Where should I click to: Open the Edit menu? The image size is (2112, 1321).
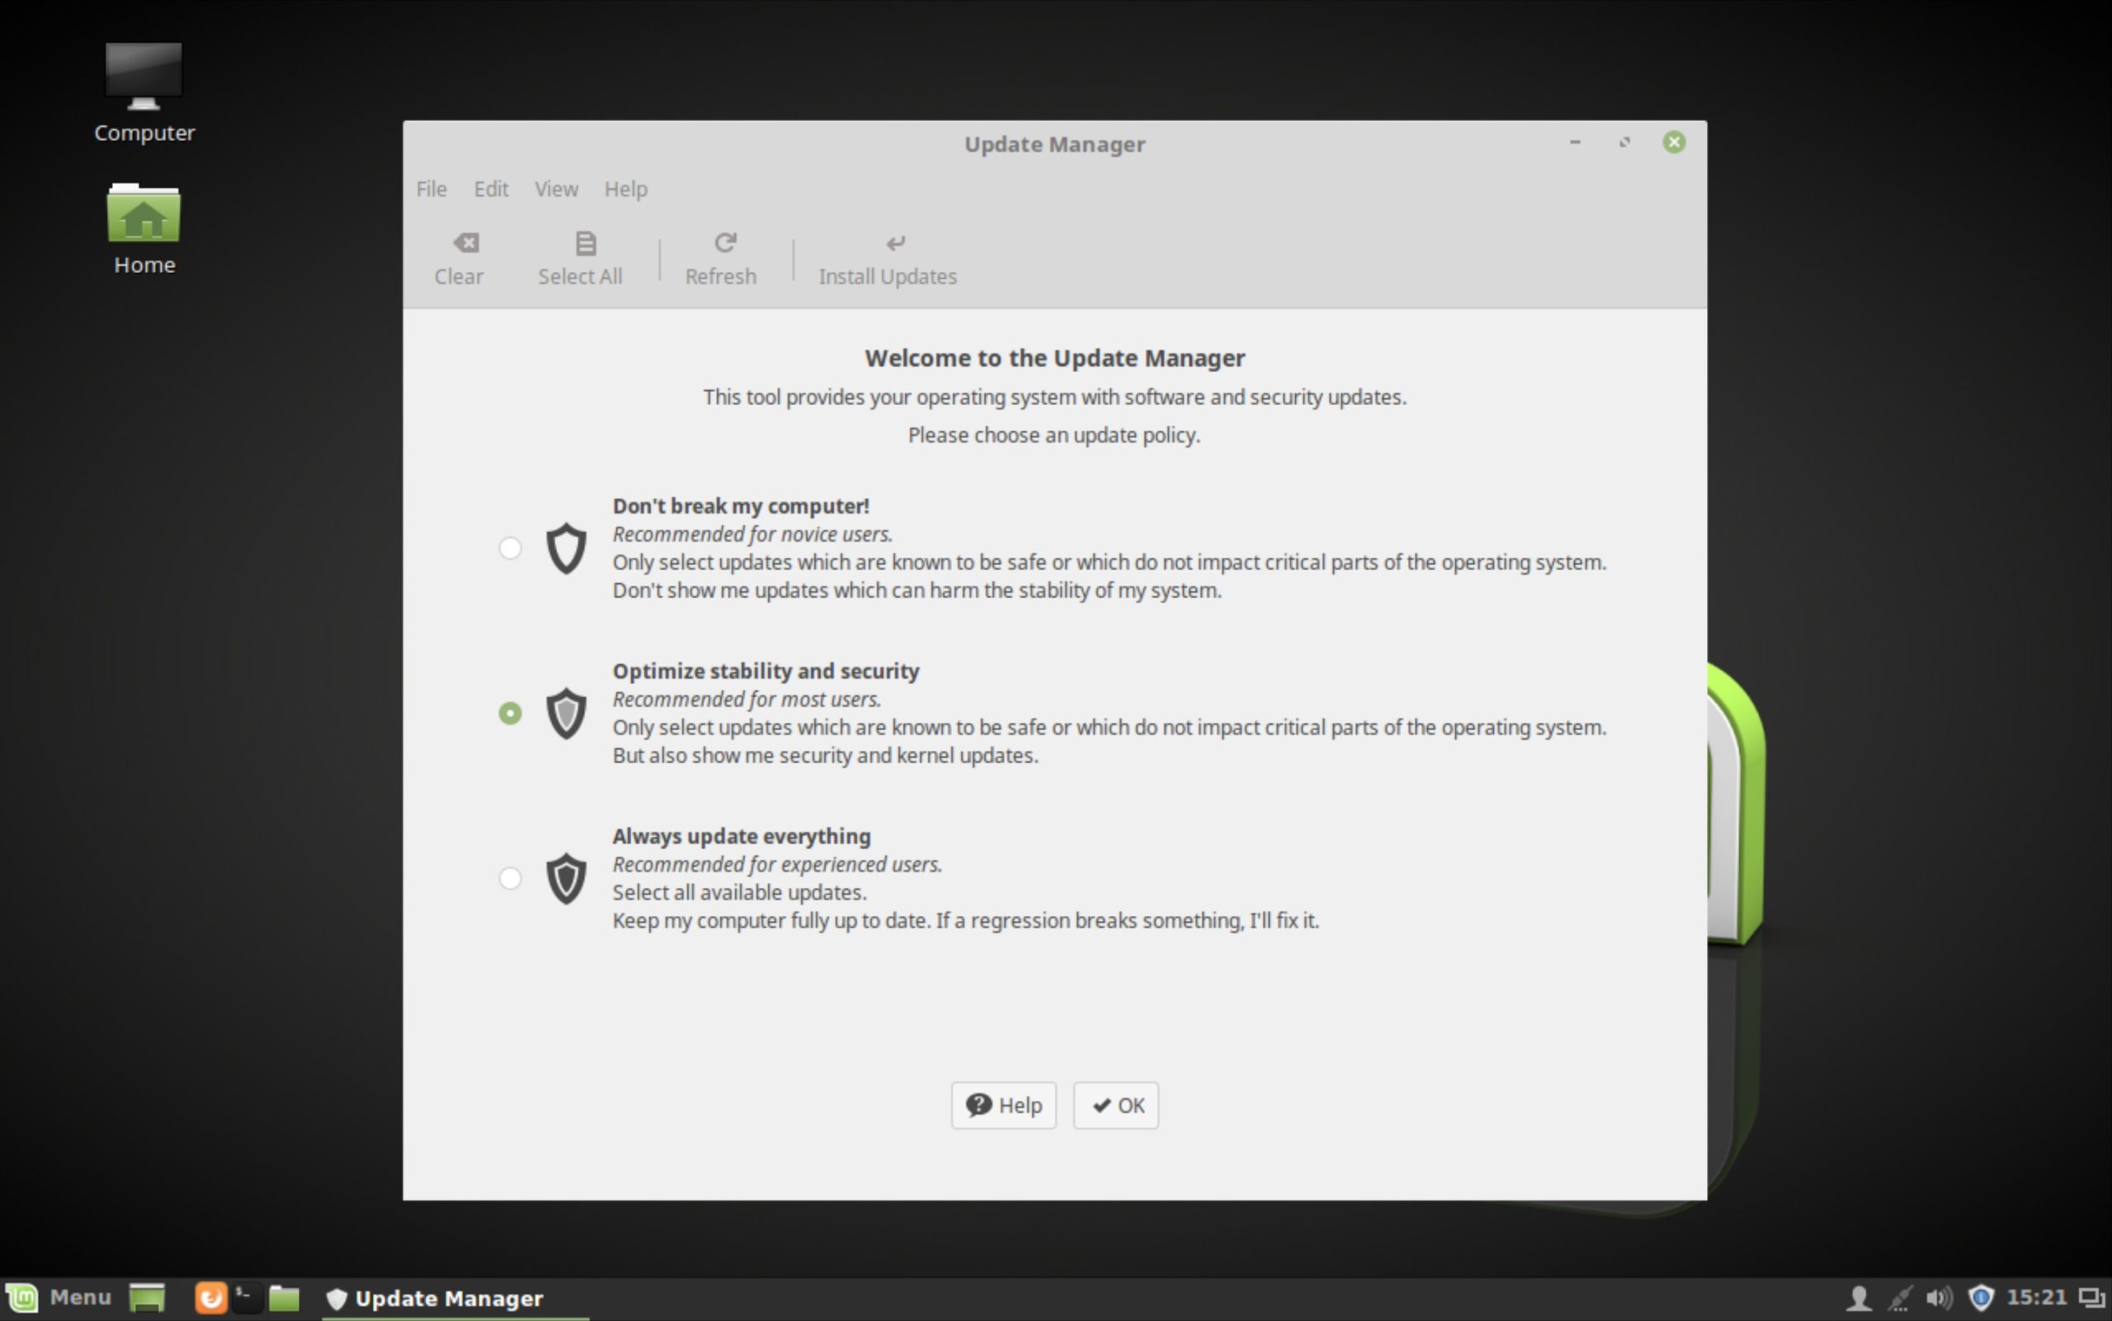(x=491, y=189)
